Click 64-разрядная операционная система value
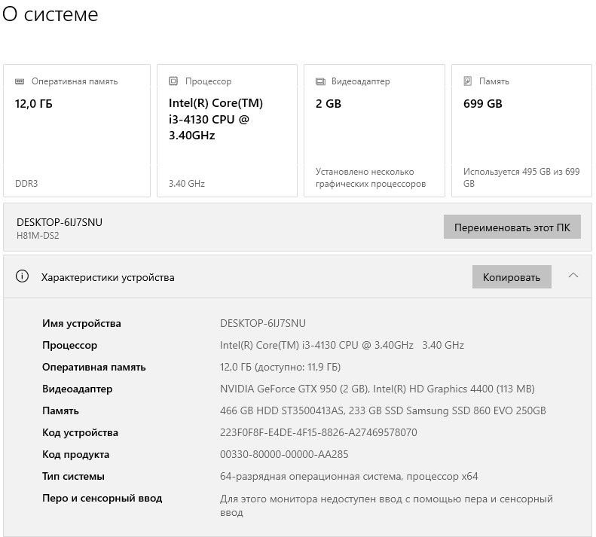 349,476
